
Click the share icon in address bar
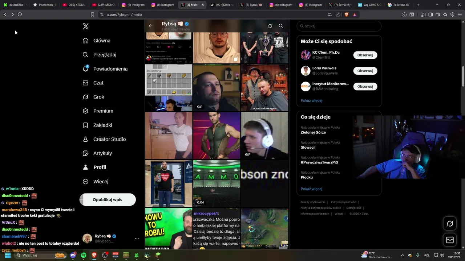(x=338, y=14)
